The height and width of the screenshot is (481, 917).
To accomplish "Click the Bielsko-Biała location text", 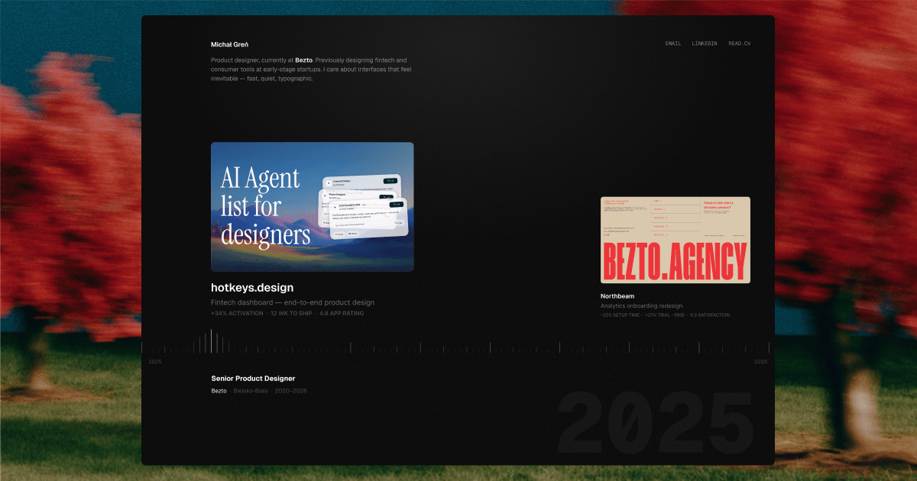I will click(x=251, y=391).
